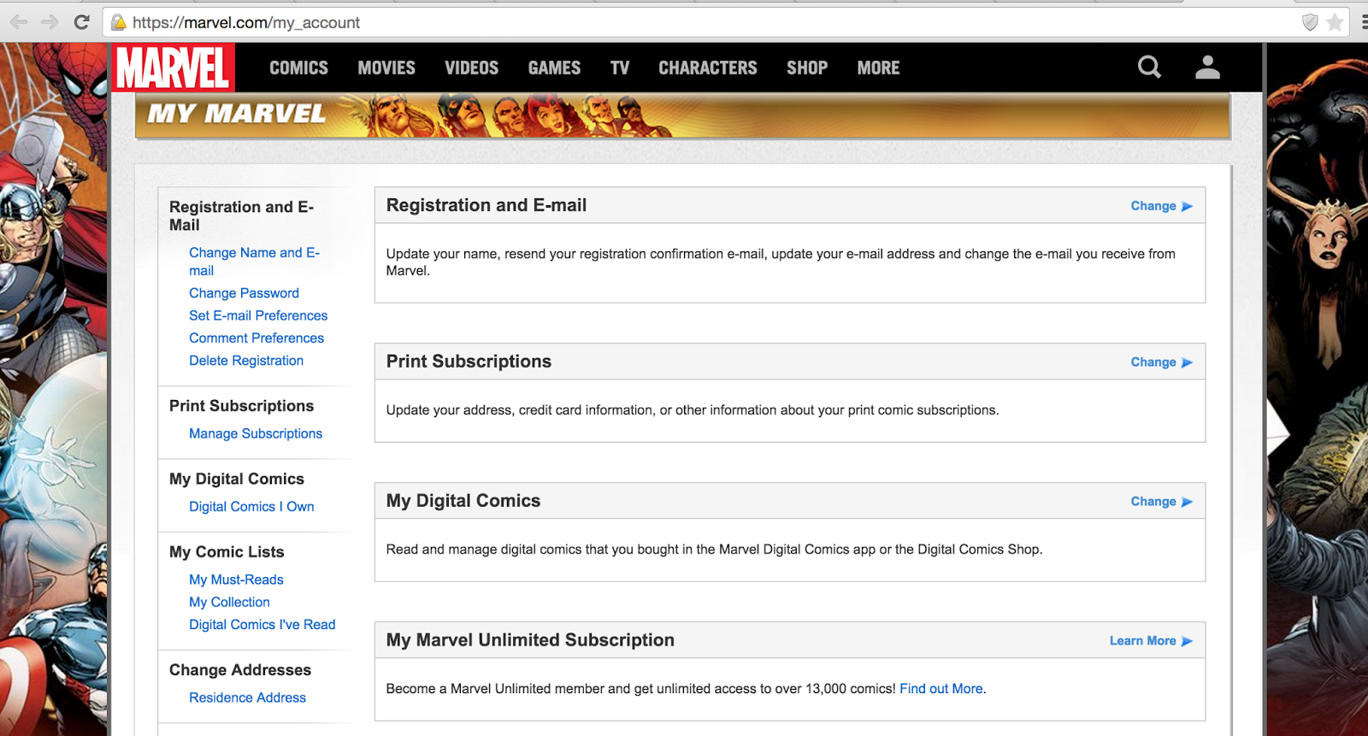The image size is (1368, 736).
Task: Click the browser back arrow
Action: point(19,22)
